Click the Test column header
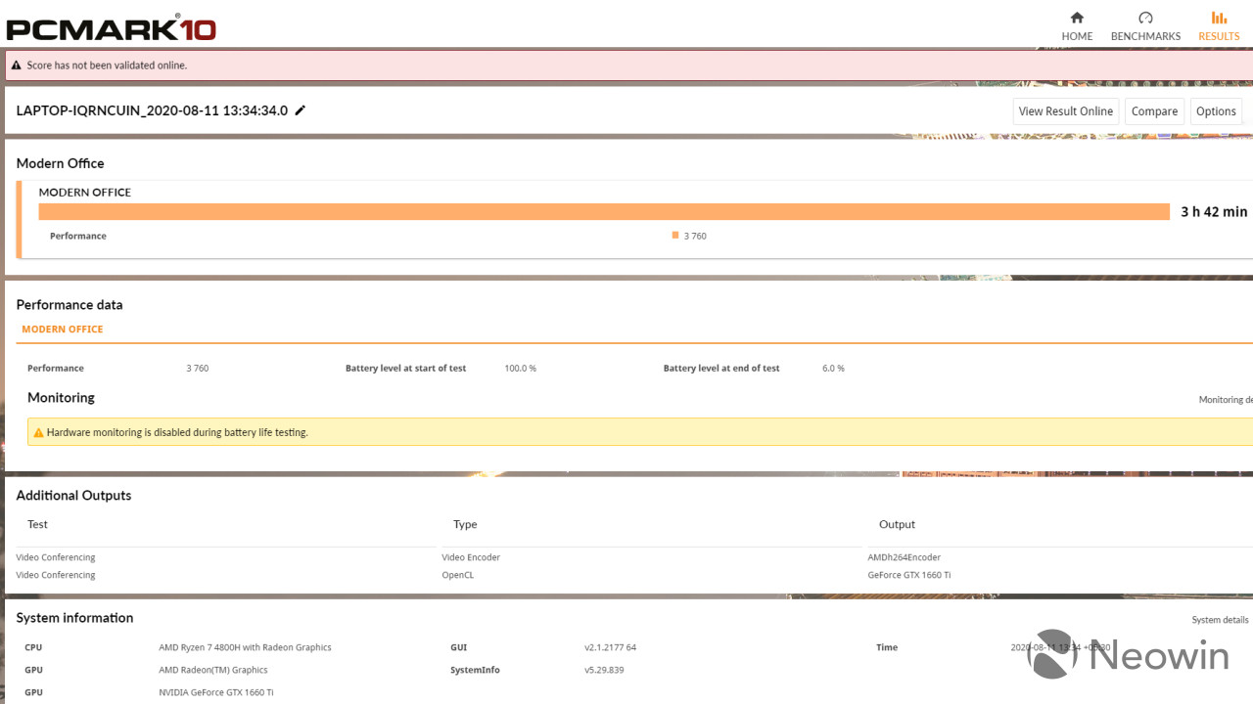 [x=37, y=525]
